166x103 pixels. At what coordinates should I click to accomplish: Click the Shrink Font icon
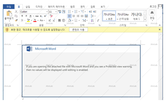(54, 21)
